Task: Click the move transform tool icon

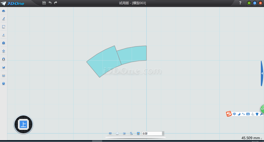Action: pyautogui.click(x=3, y=51)
